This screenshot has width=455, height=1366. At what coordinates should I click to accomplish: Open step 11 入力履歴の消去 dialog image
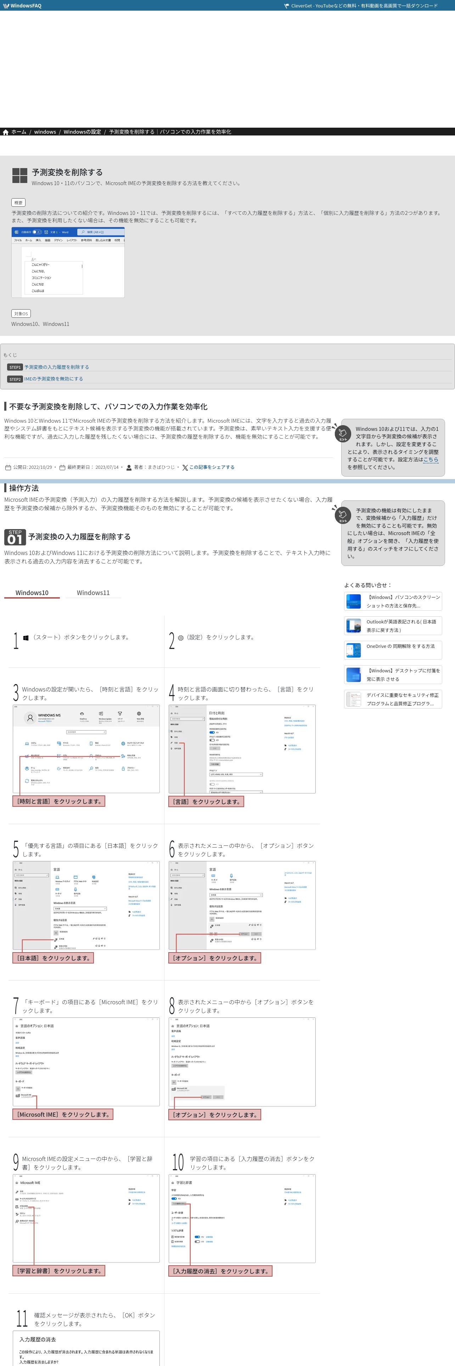(86, 1348)
